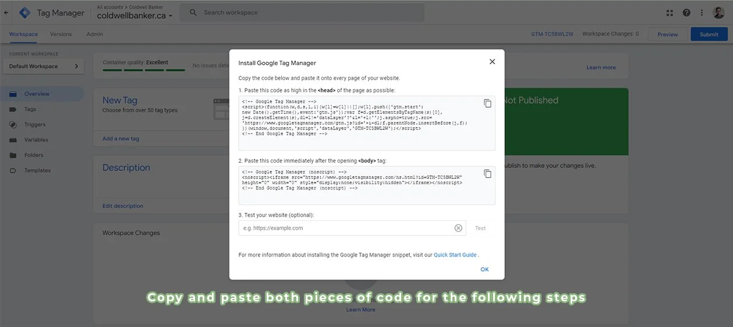Click the New Tag heading
Viewport: 733px width, 327px height.
tap(120, 100)
